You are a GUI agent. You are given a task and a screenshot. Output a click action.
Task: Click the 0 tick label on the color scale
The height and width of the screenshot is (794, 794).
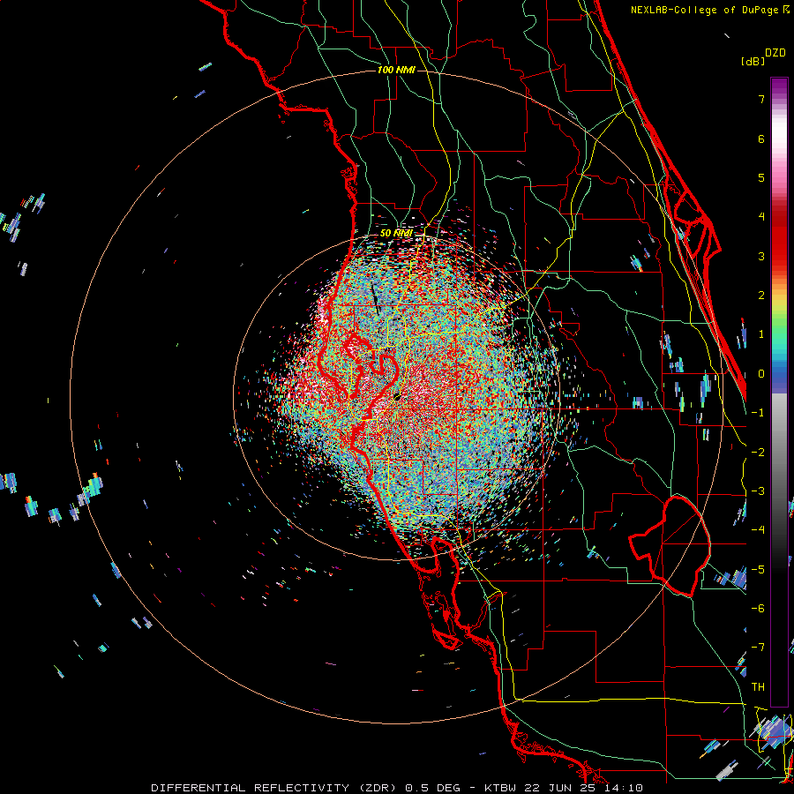pos(761,374)
